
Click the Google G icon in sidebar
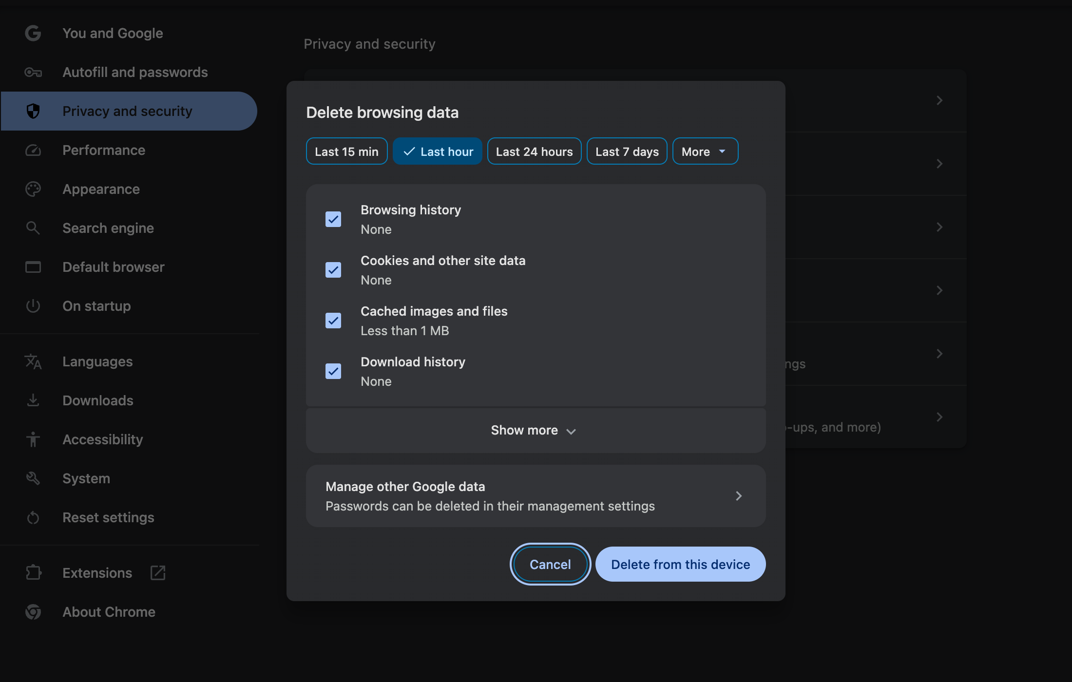point(33,33)
